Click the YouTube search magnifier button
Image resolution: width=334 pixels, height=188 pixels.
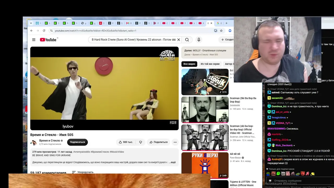[x=187, y=40]
